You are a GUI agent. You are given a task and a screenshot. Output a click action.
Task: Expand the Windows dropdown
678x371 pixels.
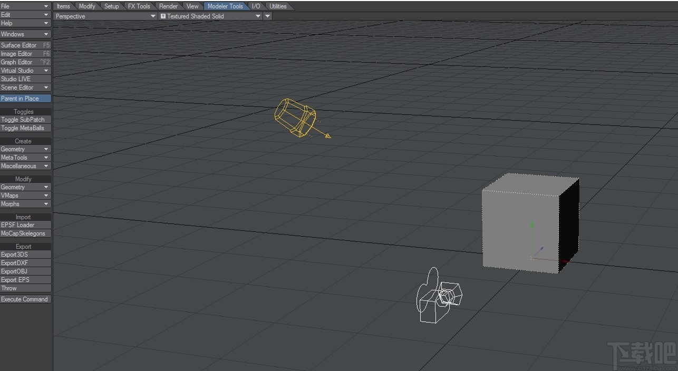click(25, 34)
